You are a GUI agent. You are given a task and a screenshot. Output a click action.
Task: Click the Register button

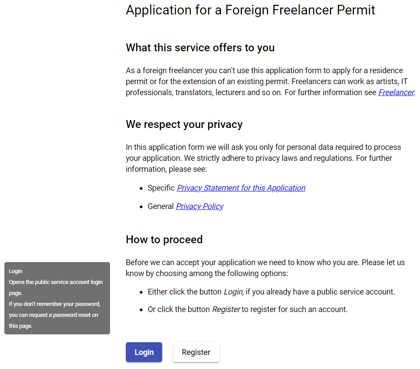pos(196,352)
